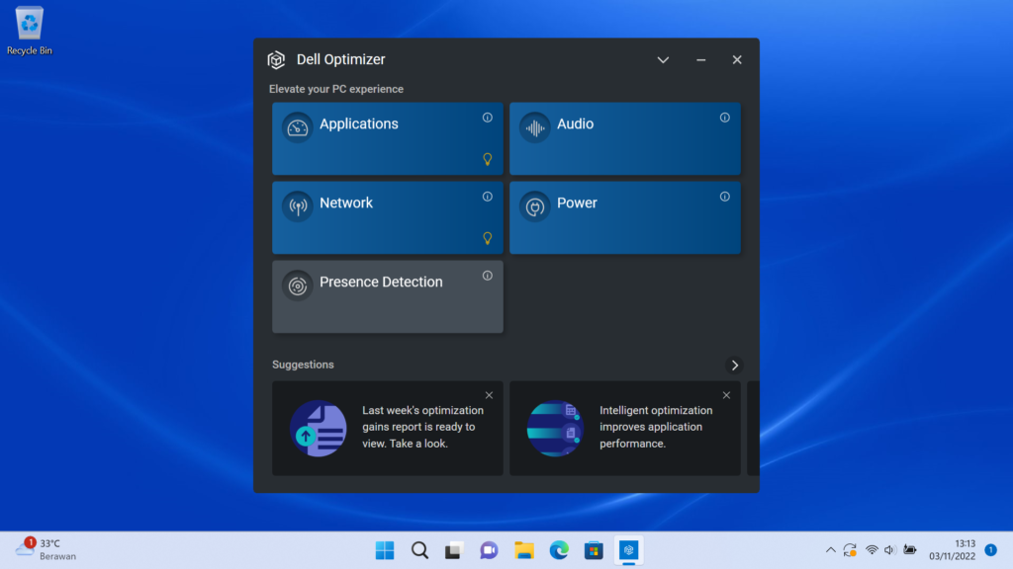Open last week's optimization gains report card

pyautogui.click(x=387, y=429)
